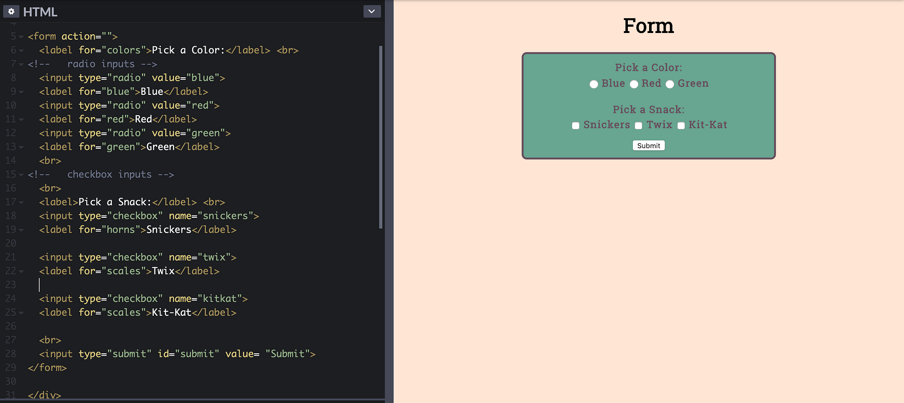Click the '</form>' closing tag line

point(47,368)
